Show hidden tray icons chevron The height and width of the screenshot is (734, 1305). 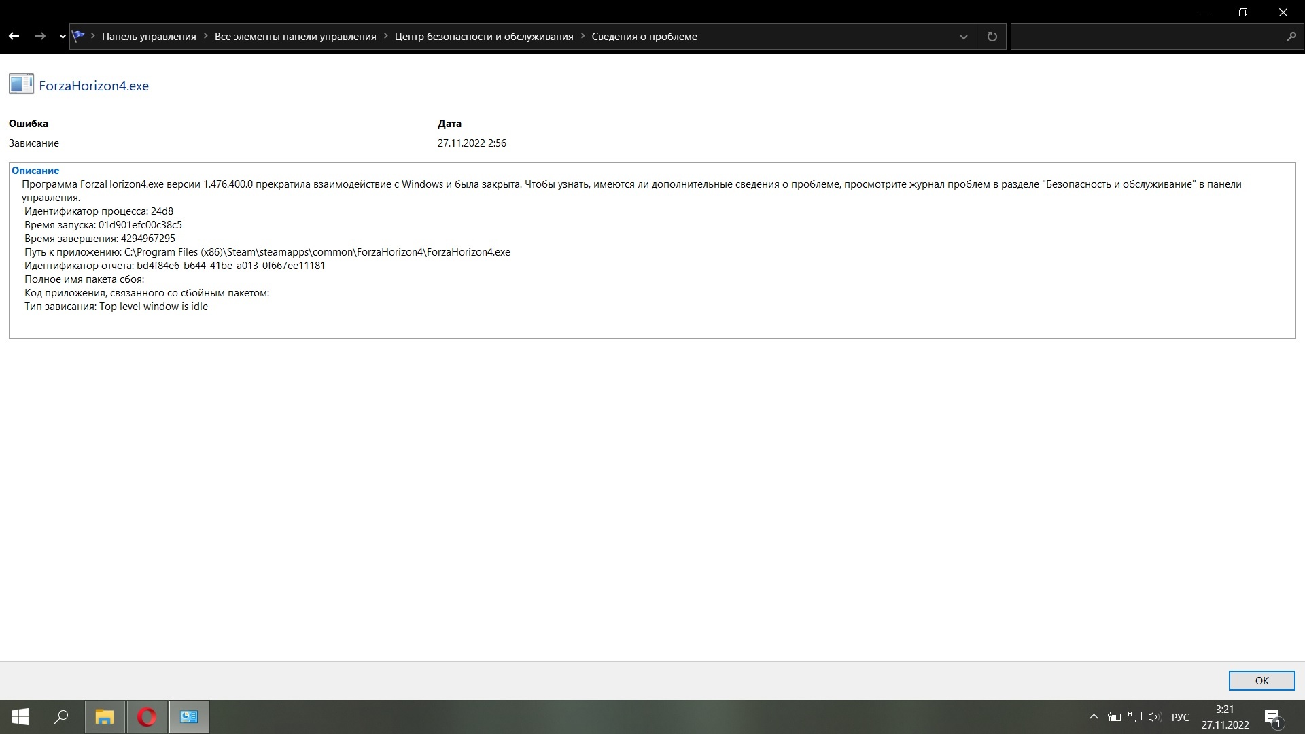pos(1094,717)
